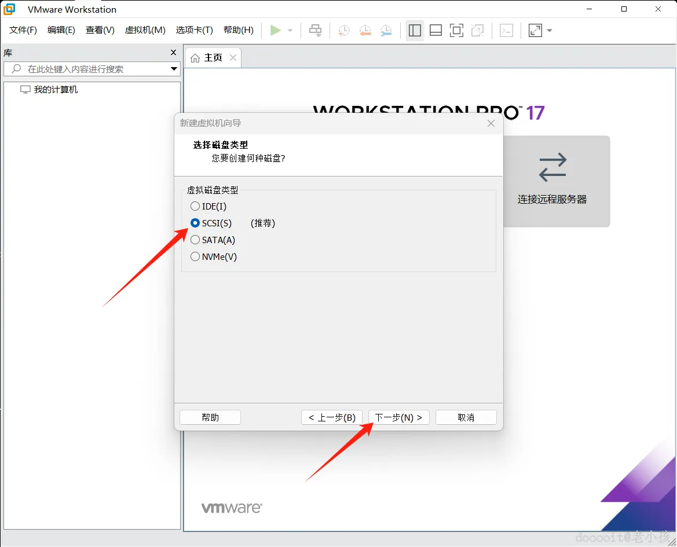677x547 pixels.
Task: Click the console view terminal icon
Action: [506, 31]
